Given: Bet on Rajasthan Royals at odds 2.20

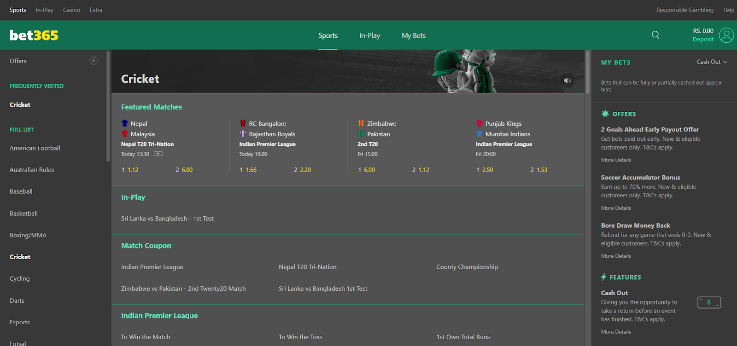Looking at the screenshot, I should click(x=303, y=170).
